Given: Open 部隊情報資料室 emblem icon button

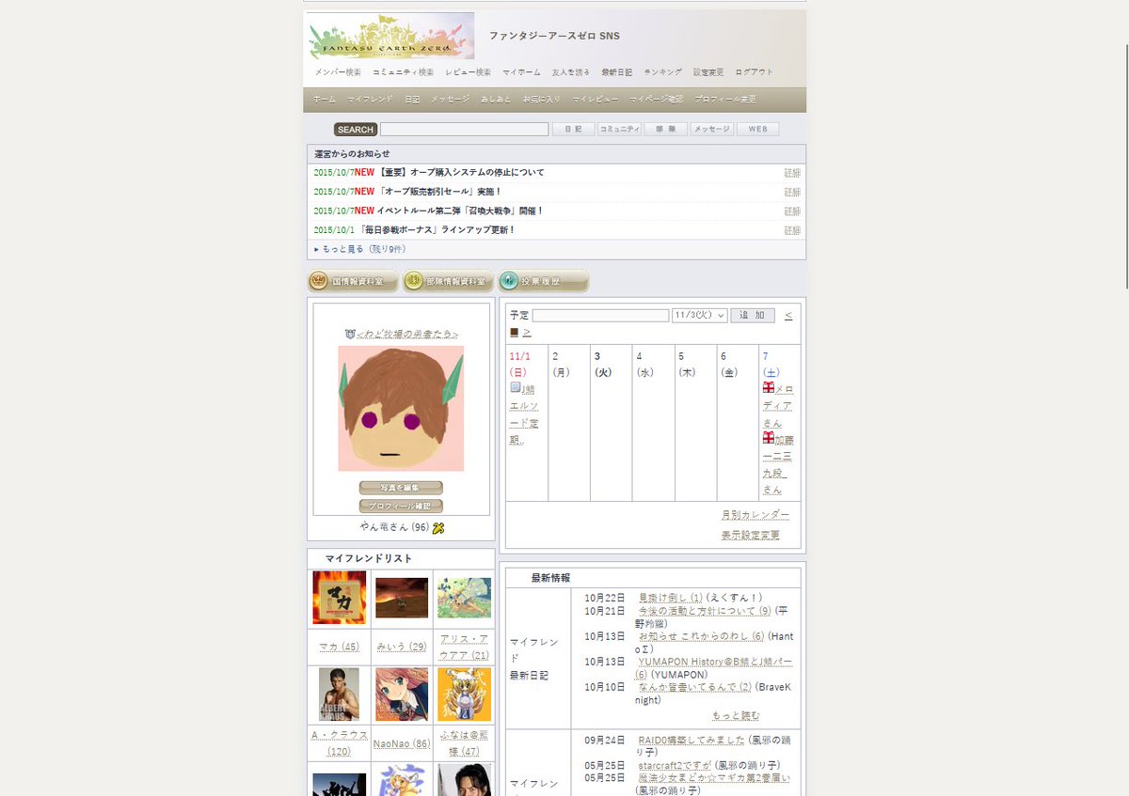Looking at the screenshot, I should [448, 281].
